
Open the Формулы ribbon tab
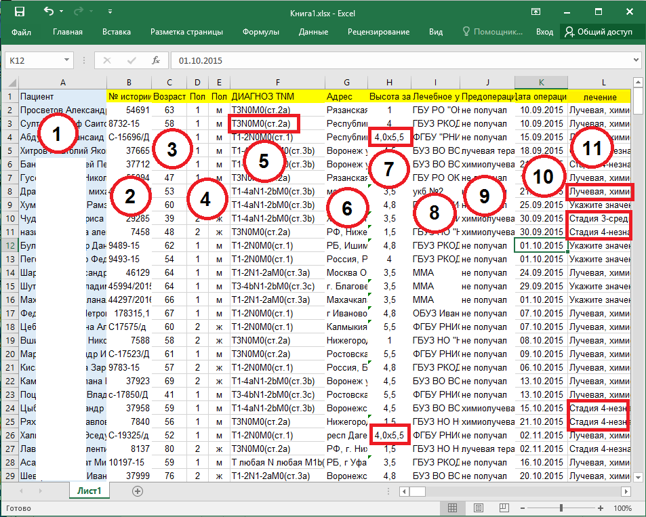[260, 32]
